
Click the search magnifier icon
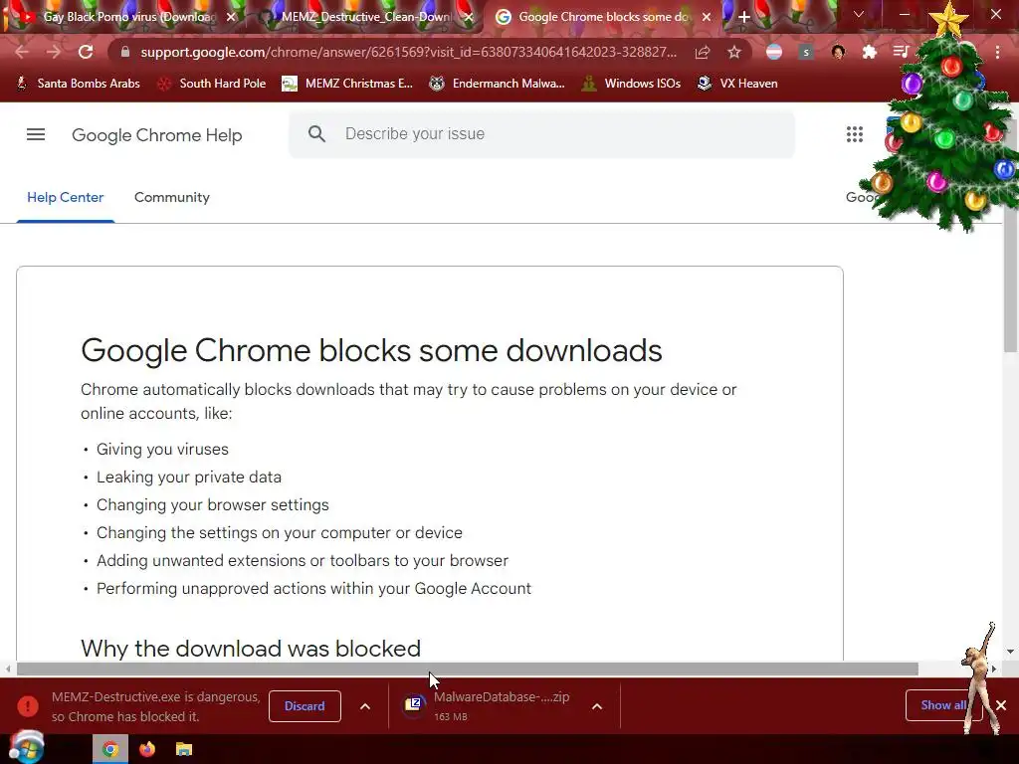[x=316, y=134]
